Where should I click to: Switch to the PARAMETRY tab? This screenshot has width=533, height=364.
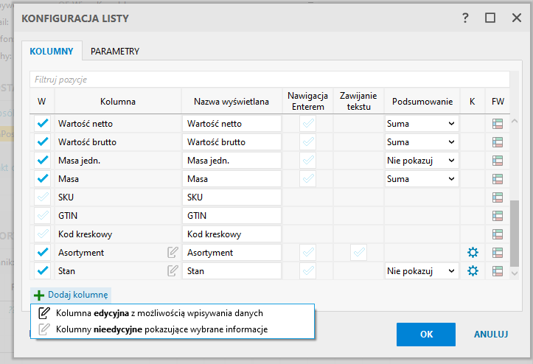coord(114,52)
